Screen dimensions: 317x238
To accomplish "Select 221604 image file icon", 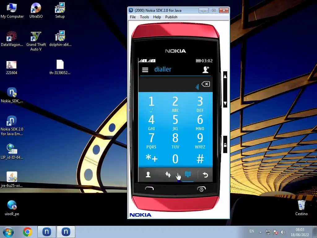I will coord(11,68).
